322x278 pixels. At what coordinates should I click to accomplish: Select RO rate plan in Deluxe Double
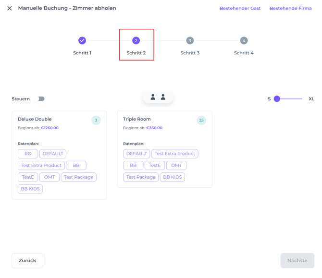(28, 154)
